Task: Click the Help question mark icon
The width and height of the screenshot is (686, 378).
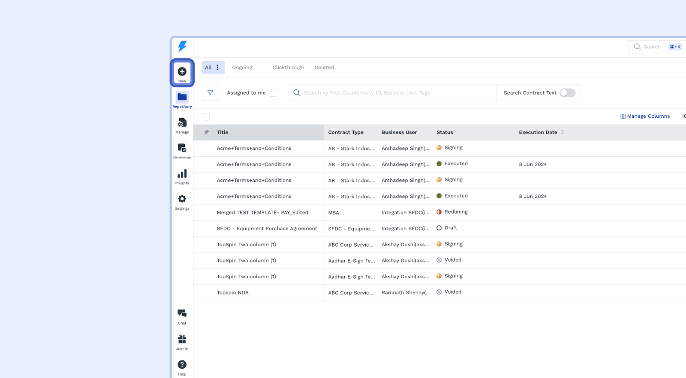Action: [x=182, y=365]
